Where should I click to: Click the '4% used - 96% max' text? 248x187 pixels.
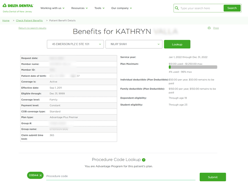[180, 72]
